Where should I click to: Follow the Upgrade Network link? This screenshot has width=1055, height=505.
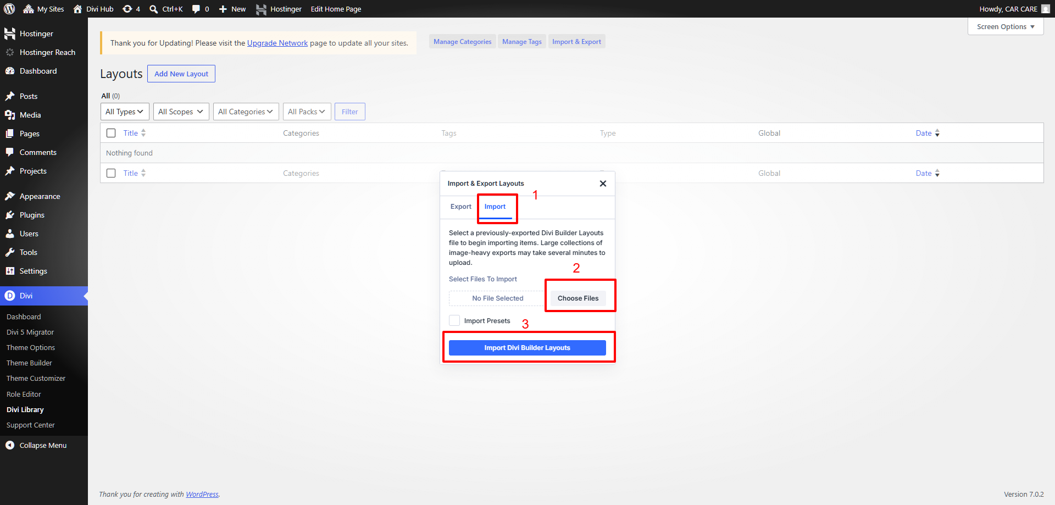(x=277, y=43)
